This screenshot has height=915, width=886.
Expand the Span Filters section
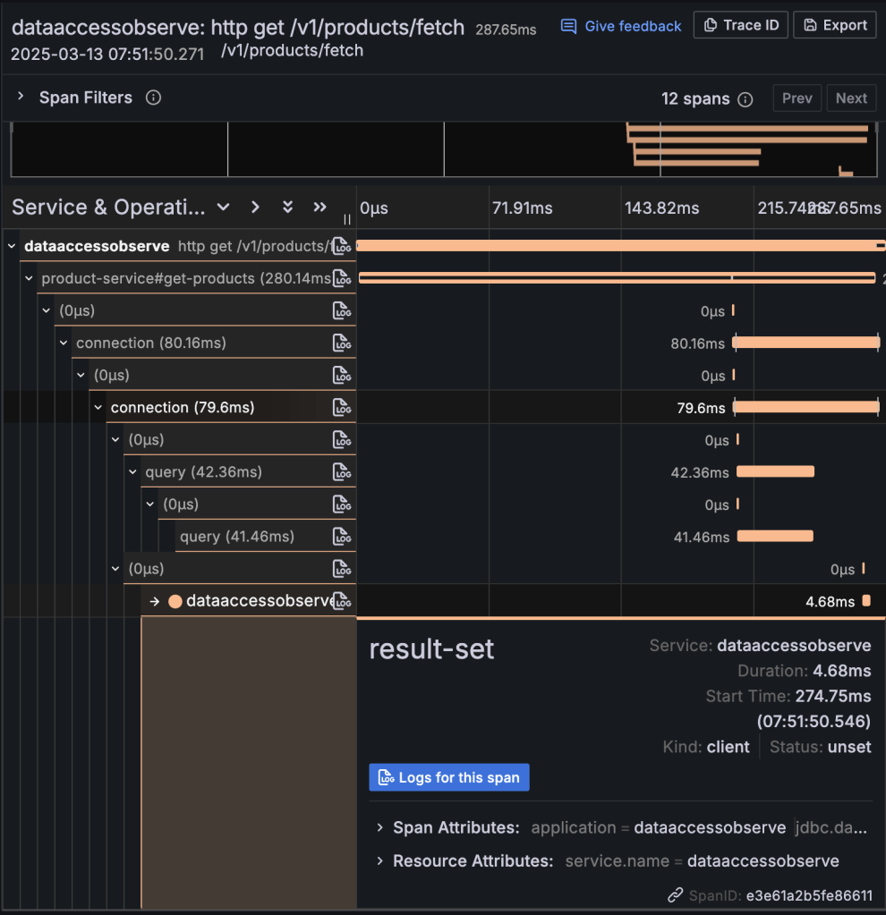click(21, 97)
